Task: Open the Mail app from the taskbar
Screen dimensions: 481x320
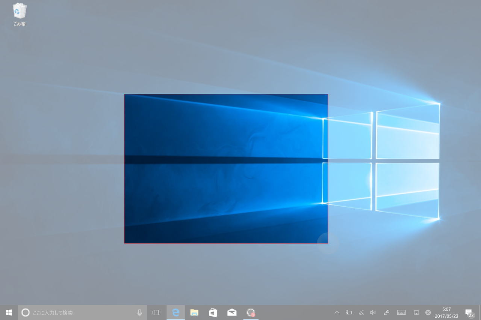Action: point(231,312)
